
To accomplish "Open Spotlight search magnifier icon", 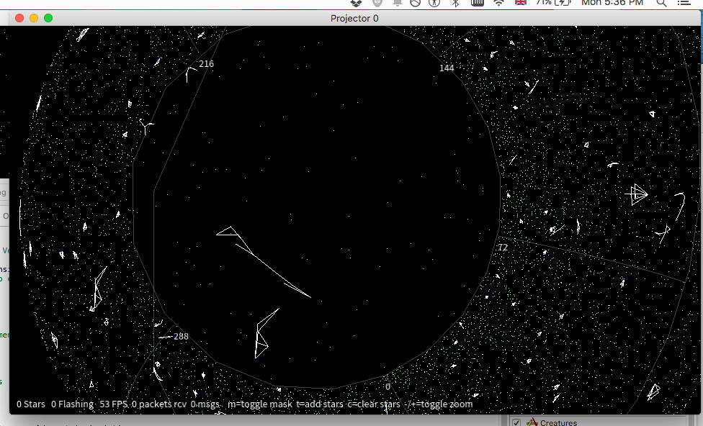I will click(662, 3).
